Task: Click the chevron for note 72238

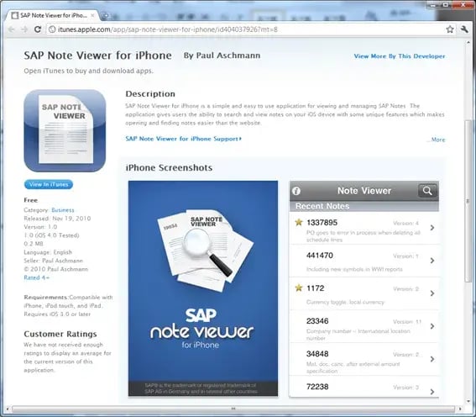Action: tap(432, 392)
